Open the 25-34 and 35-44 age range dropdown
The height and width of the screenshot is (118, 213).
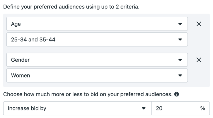[97, 39]
